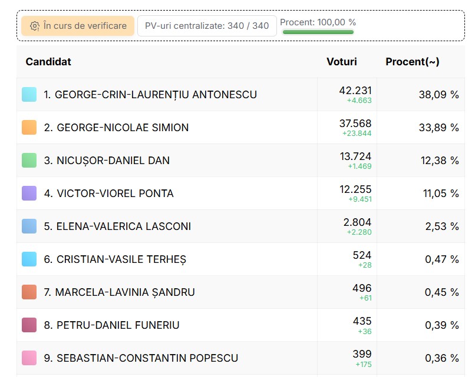The image size is (475, 377).
Task: Click the 12,38 % value for Nicușor-Daniel Dan
Action: tap(440, 161)
